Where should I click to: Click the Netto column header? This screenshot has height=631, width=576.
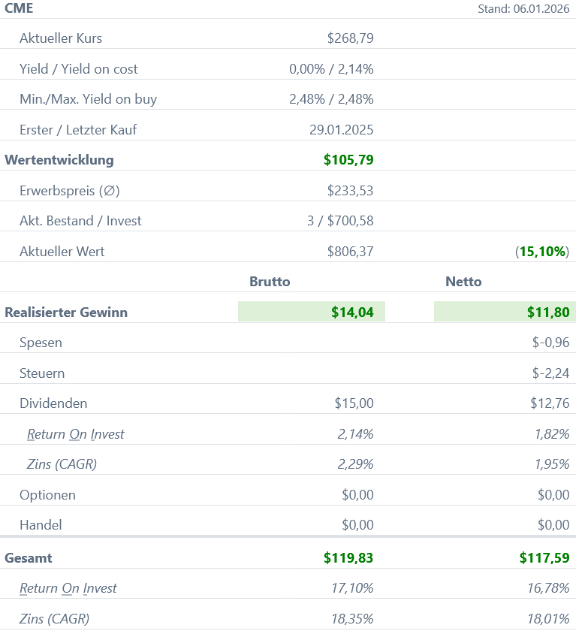(x=463, y=282)
